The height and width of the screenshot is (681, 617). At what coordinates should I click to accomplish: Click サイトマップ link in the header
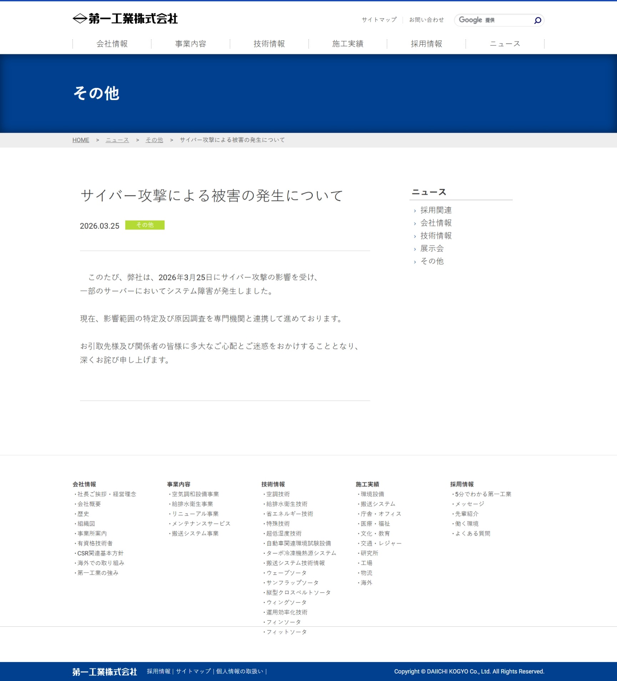tap(379, 20)
